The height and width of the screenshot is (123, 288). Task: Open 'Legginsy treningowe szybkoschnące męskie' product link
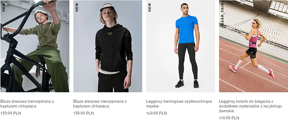[x=179, y=104]
